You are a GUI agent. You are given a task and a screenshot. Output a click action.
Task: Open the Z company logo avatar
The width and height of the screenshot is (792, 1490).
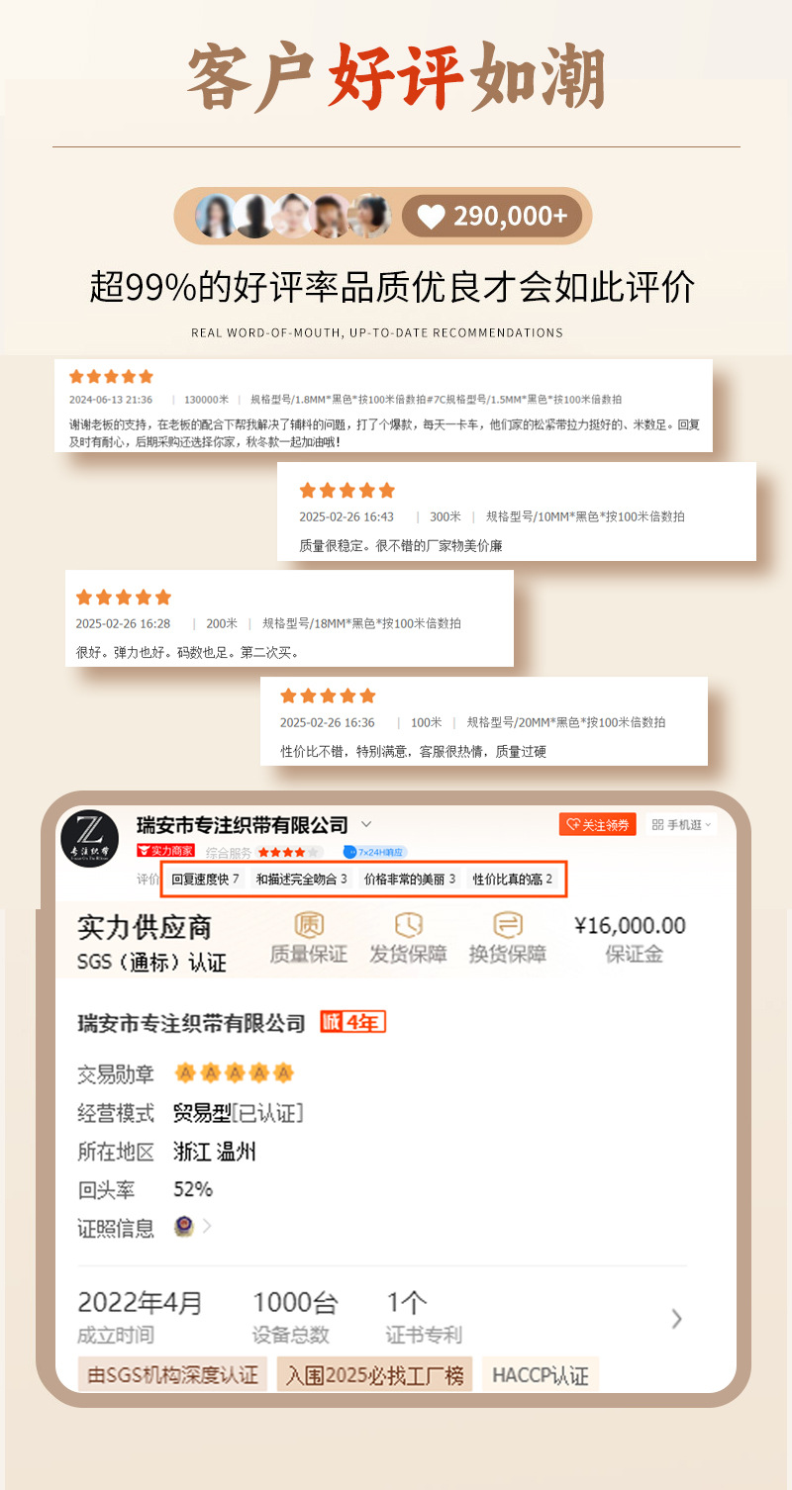[x=90, y=837]
